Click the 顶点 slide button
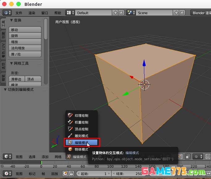211x179 pixels. [33, 79]
